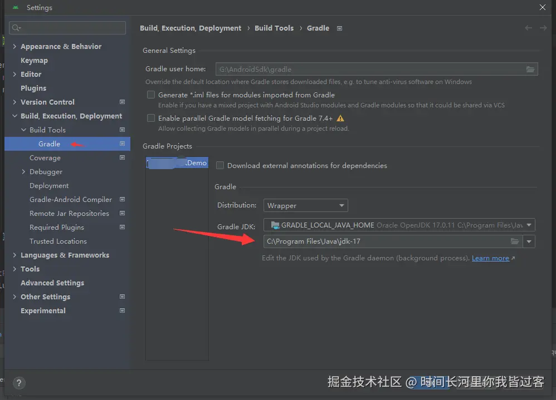Image resolution: width=556 pixels, height=400 pixels.
Task: Expand Languages & Frameworks section
Action: [14, 255]
